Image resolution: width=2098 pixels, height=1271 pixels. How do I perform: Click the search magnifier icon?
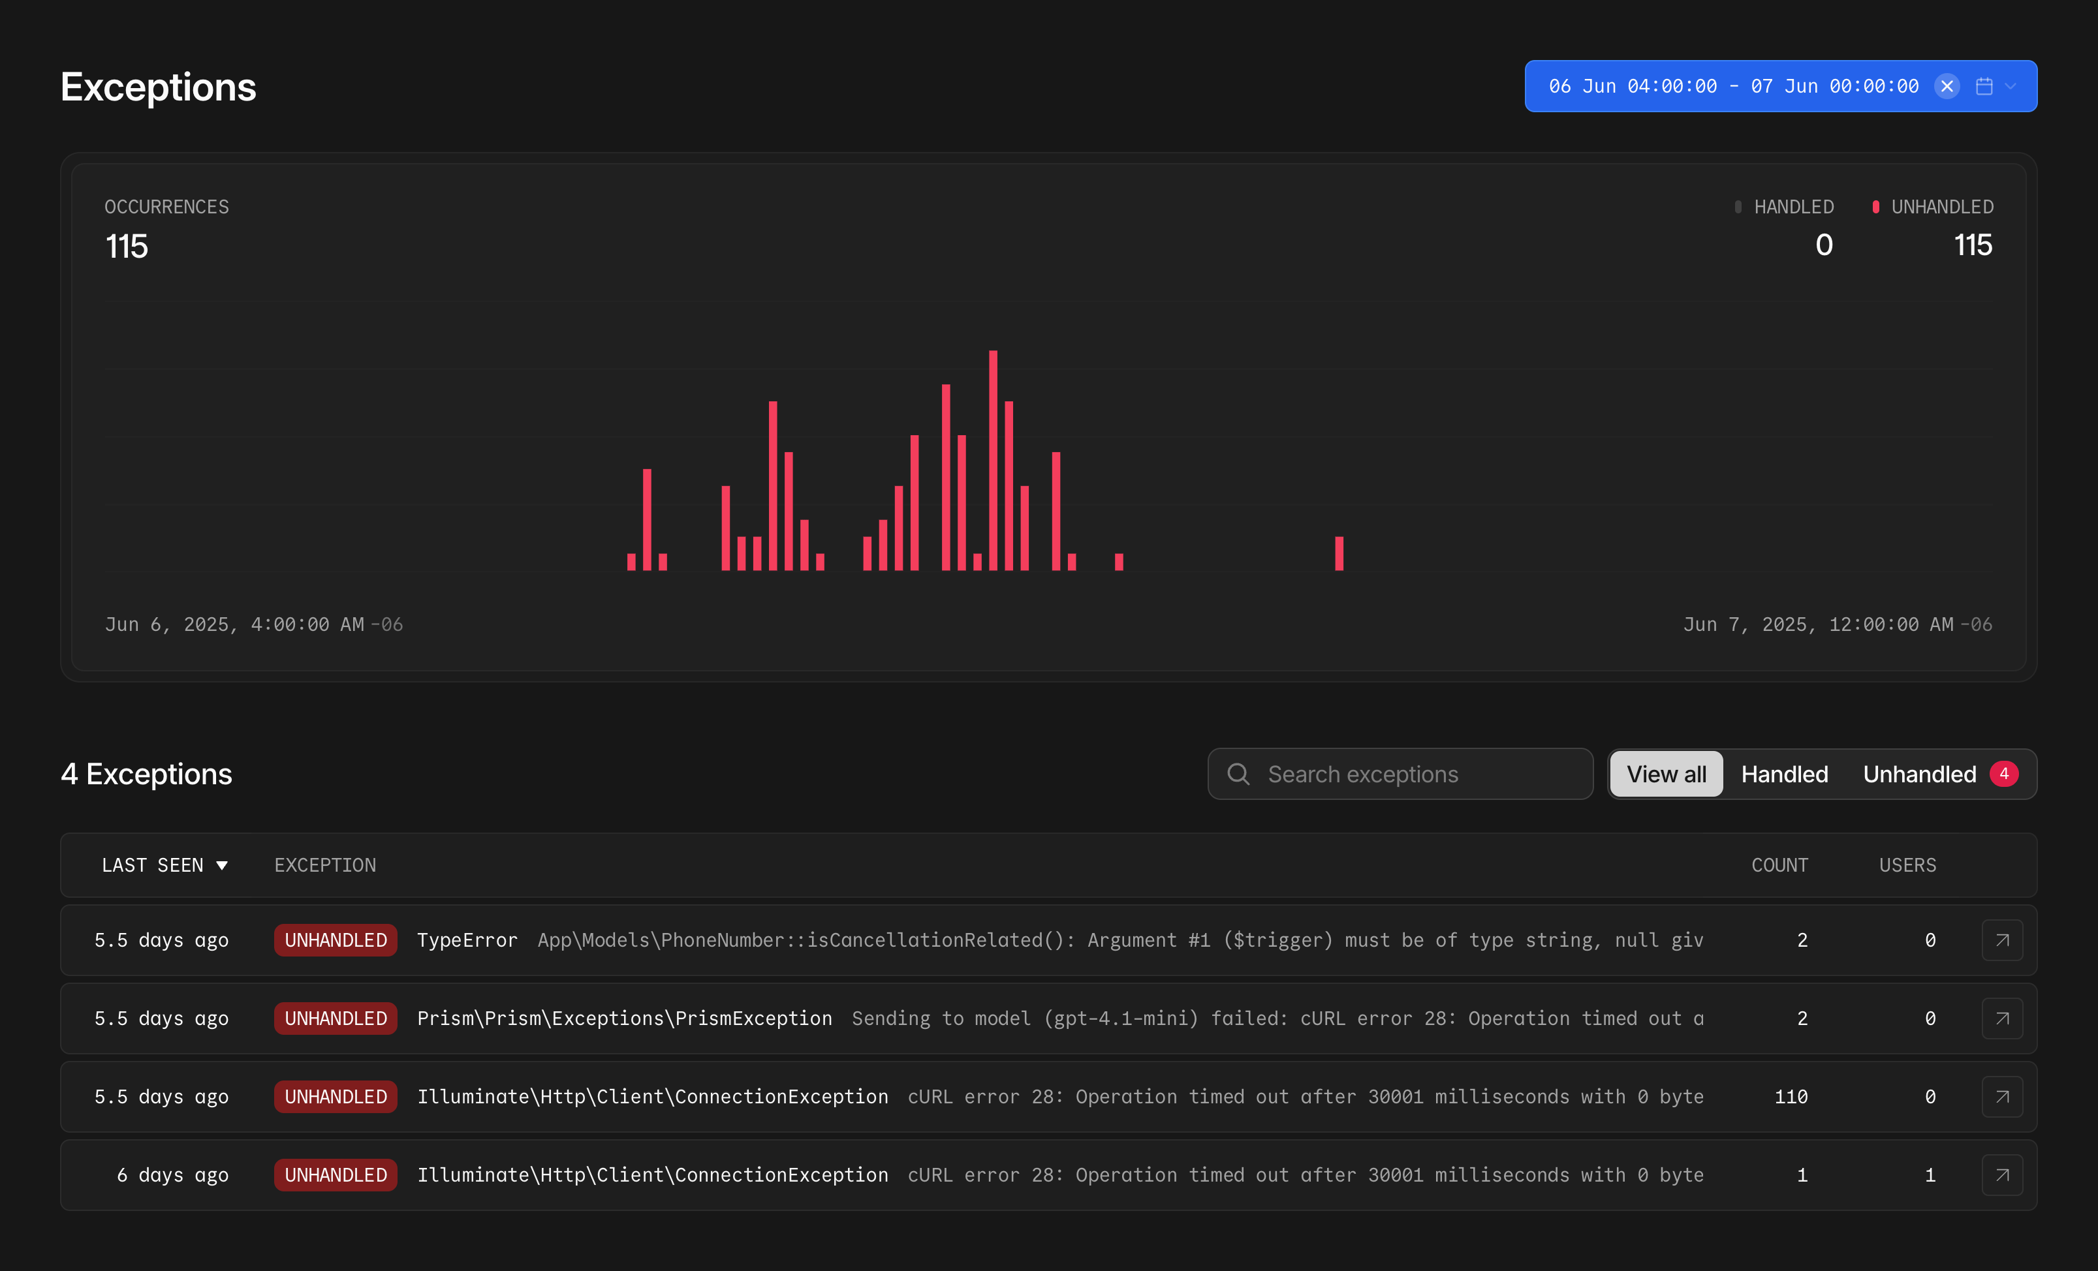pos(1238,774)
